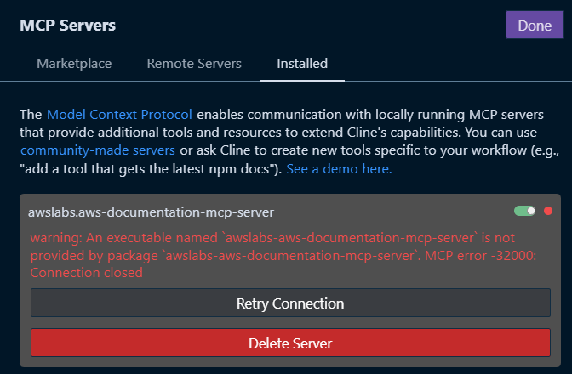
Task: Disable the awslabs server toggle switch
Action: click(x=524, y=211)
